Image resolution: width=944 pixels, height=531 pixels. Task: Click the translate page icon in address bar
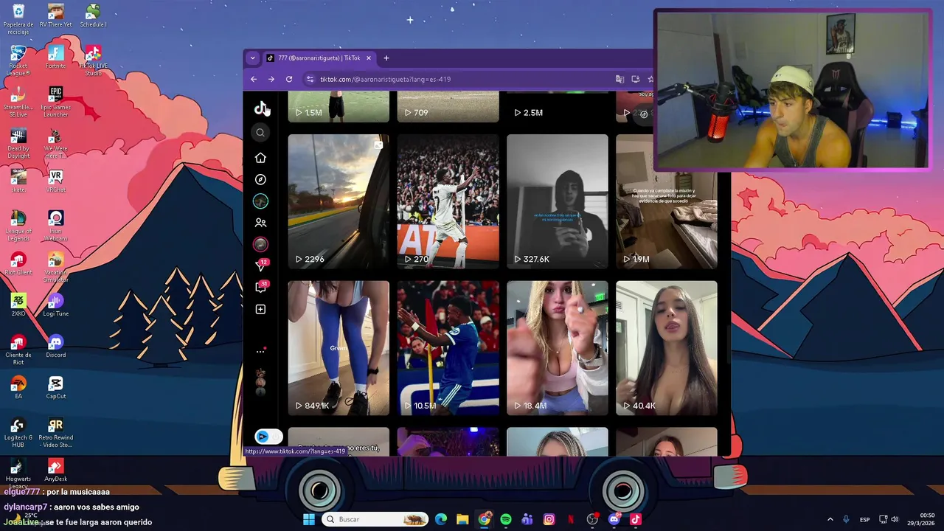[x=619, y=79]
